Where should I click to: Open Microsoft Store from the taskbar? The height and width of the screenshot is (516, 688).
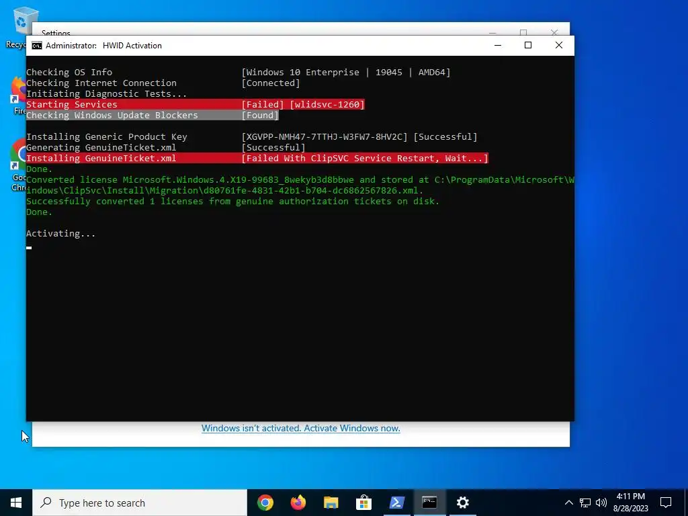tap(363, 503)
